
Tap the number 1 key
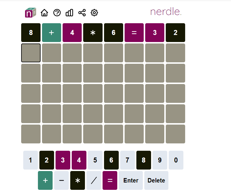31,160
